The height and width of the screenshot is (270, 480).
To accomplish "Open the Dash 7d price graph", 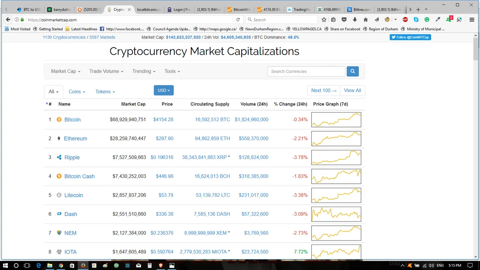I will (336, 214).
